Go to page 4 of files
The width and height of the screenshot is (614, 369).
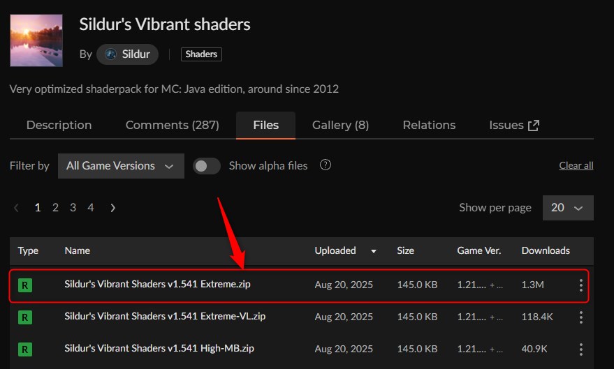coord(90,208)
